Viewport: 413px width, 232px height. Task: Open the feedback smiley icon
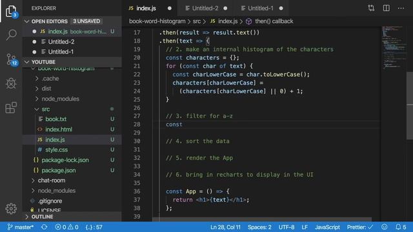pos(385,227)
